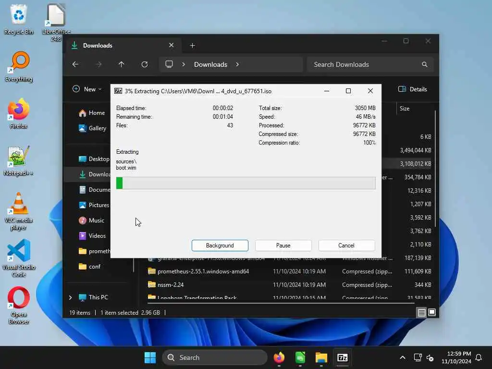Open the conf folder in sidebar
Screen dimensions: 492x369
pyautogui.click(x=89, y=266)
